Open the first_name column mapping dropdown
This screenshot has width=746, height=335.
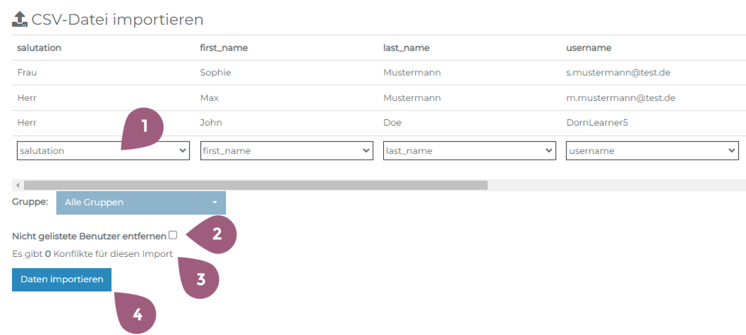[286, 151]
